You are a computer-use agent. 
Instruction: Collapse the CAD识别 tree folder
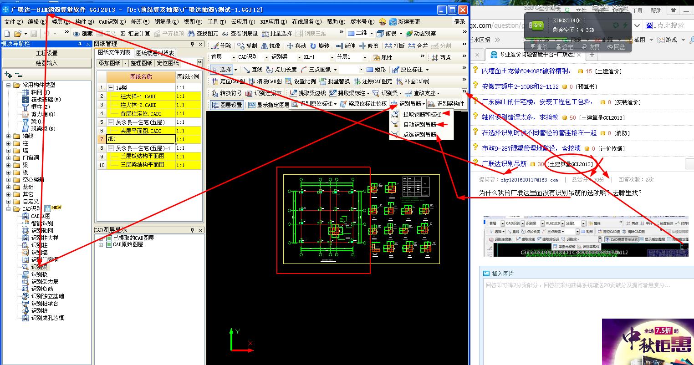tap(9, 209)
